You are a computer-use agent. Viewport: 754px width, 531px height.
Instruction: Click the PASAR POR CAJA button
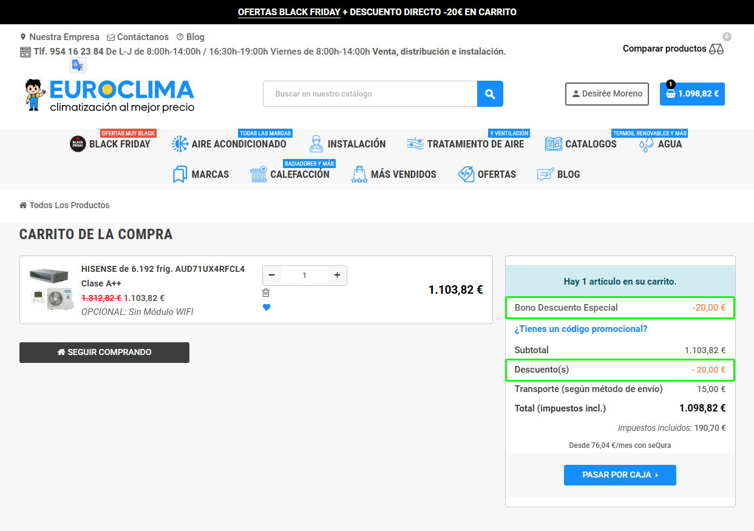coord(620,475)
